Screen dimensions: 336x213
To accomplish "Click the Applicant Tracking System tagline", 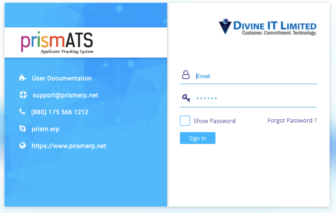I will [67, 52].
